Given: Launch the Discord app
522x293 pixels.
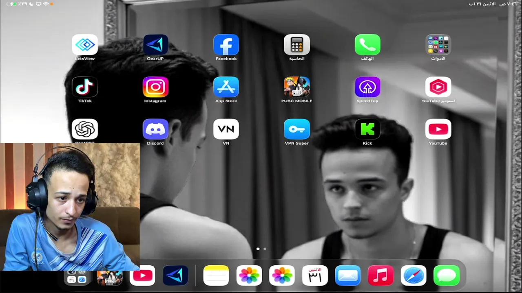Looking at the screenshot, I should [155, 129].
